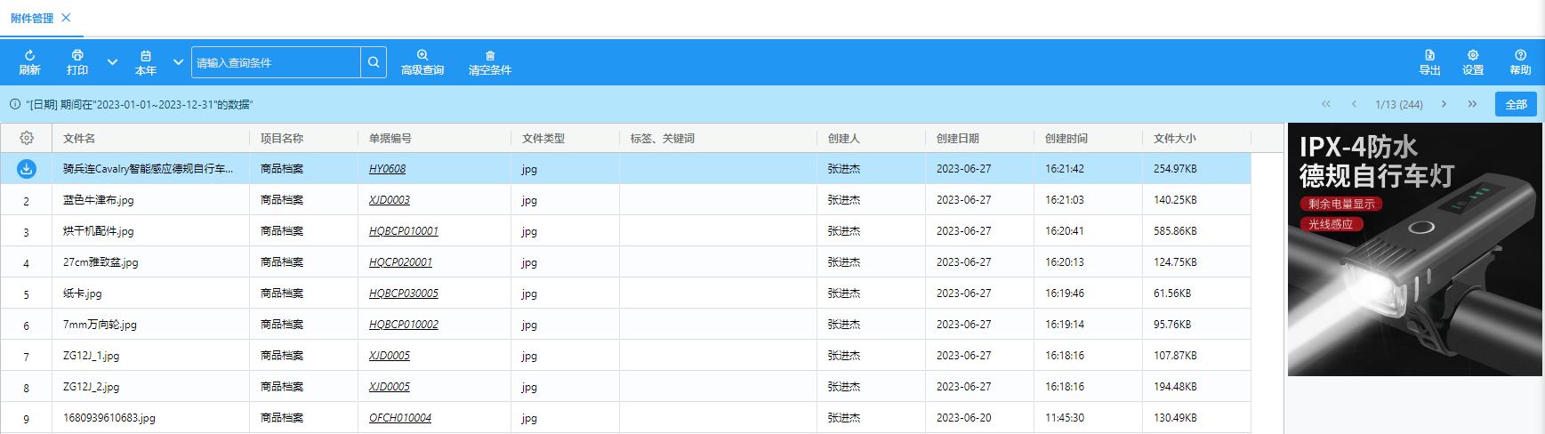Sort by 文件大小 column header
Image resolution: width=1545 pixels, height=434 pixels.
click(1175, 138)
